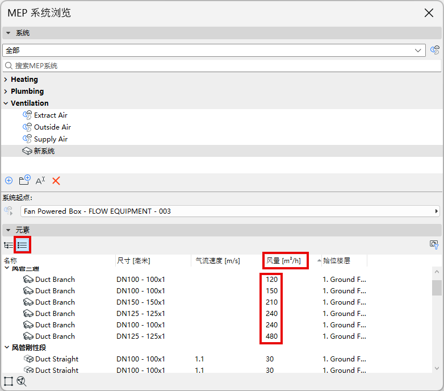Click the new system folder icon
444x391 pixels.
(24, 180)
